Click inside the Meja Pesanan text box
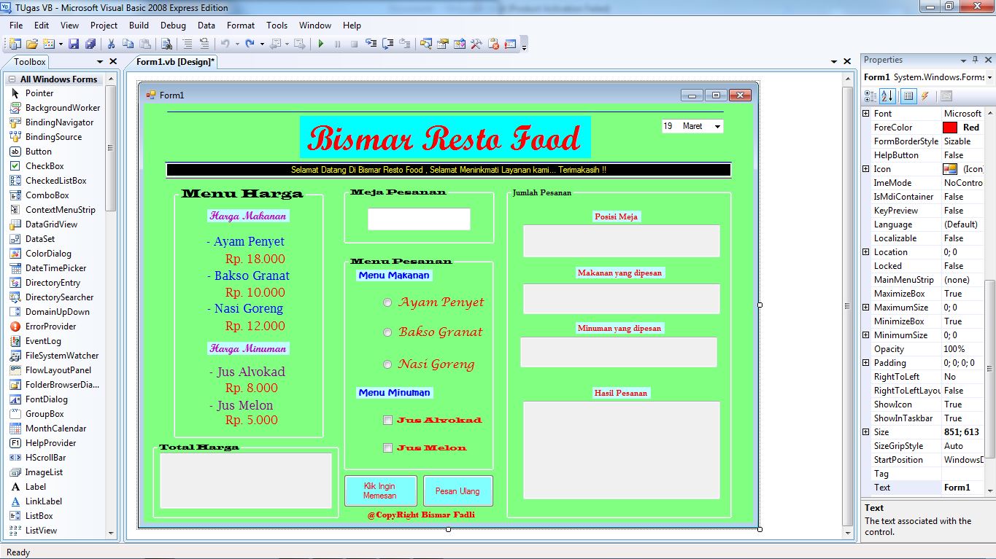This screenshot has width=996, height=559. tap(418, 219)
